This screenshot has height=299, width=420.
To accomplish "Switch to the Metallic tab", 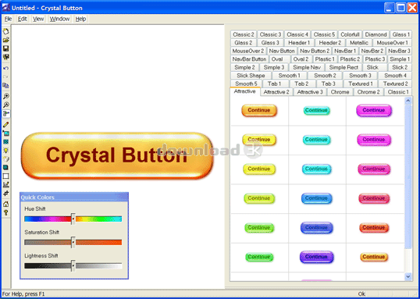I will click(359, 43).
